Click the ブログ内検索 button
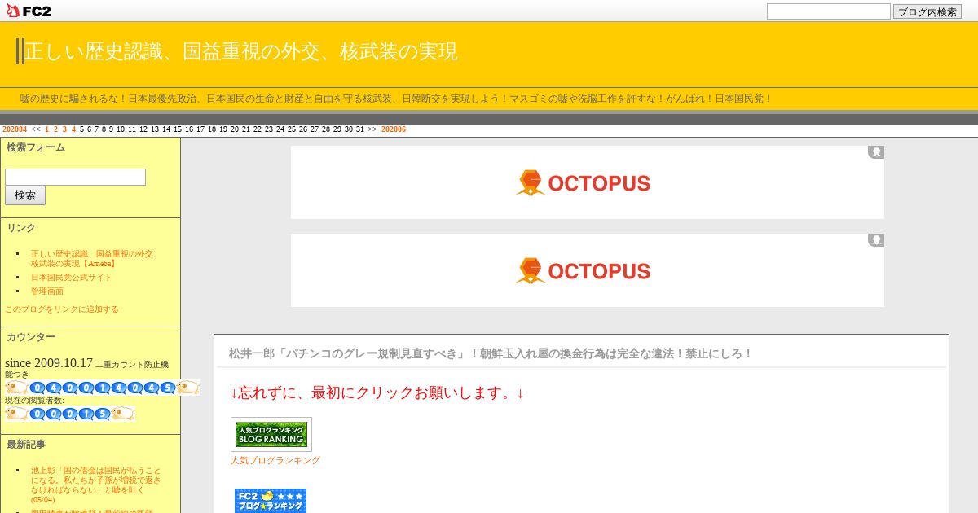978x513 pixels. 927,11
